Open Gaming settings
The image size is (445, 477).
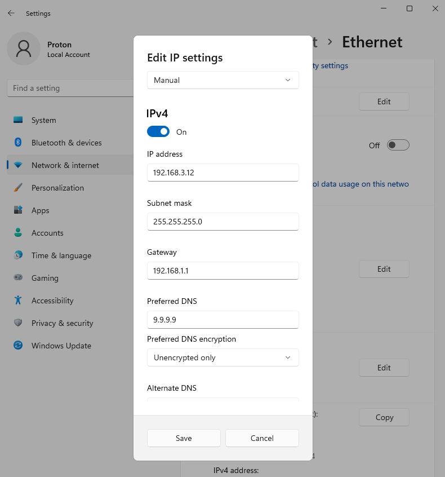[x=70, y=278]
